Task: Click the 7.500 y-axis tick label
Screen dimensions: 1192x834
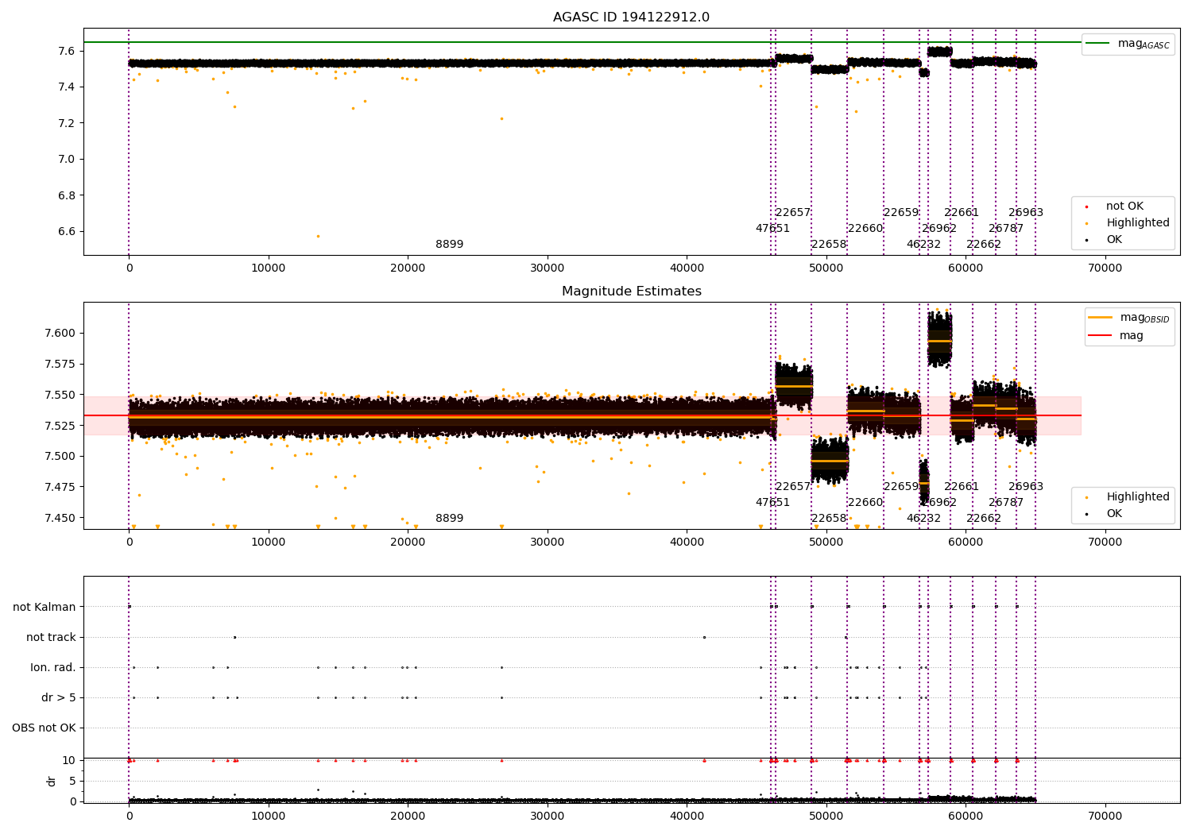Action: [60, 457]
